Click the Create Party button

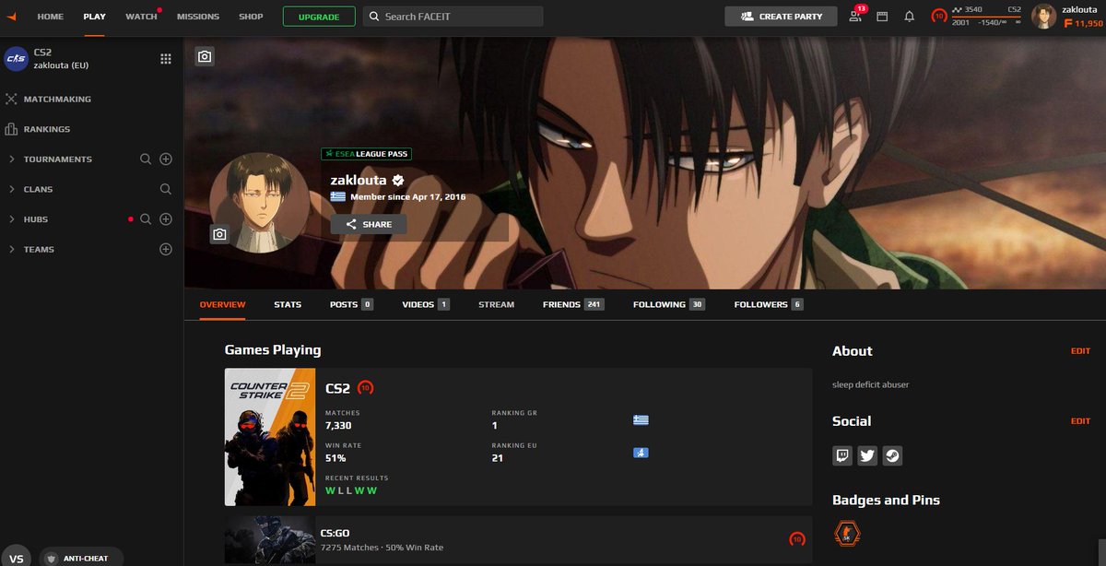[x=781, y=17]
